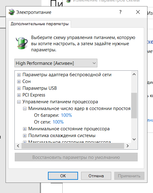Click the power plug icon in title bar
The image size is (153, 193).
(11, 12)
